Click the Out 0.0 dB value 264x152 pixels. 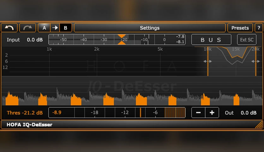tap(249, 113)
